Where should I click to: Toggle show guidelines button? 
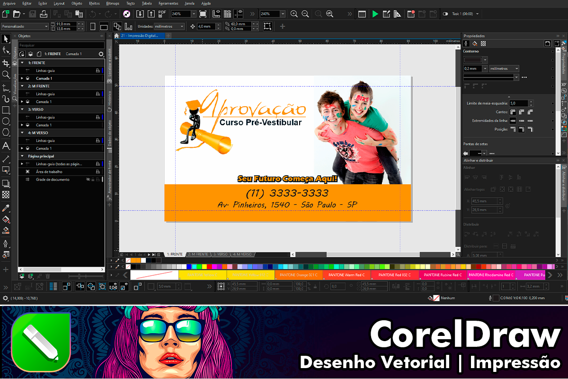pyautogui.click(x=239, y=14)
